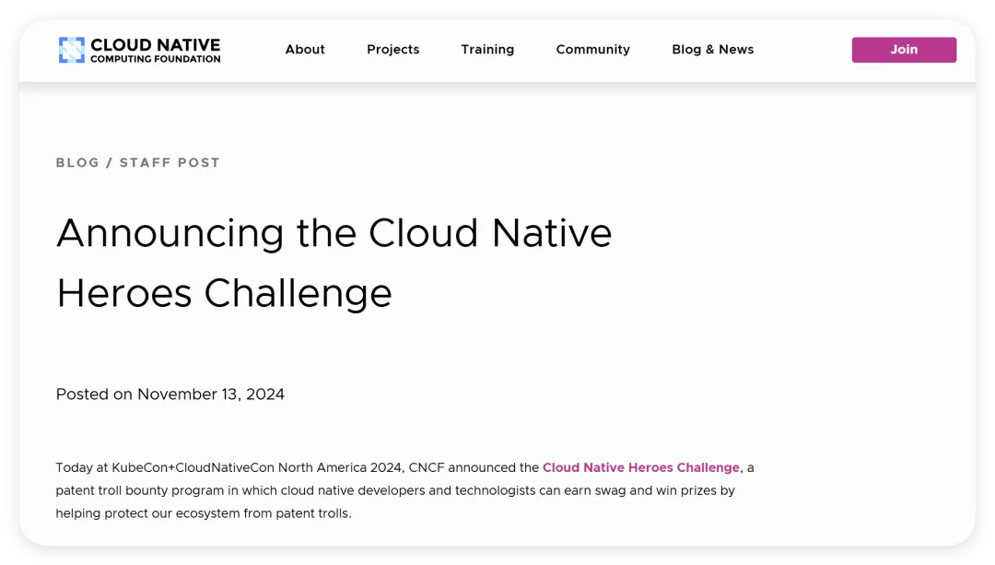Screen dimensions: 995x565
Task: Go to the BLOG breadcrumb
Action: tap(77, 162)
